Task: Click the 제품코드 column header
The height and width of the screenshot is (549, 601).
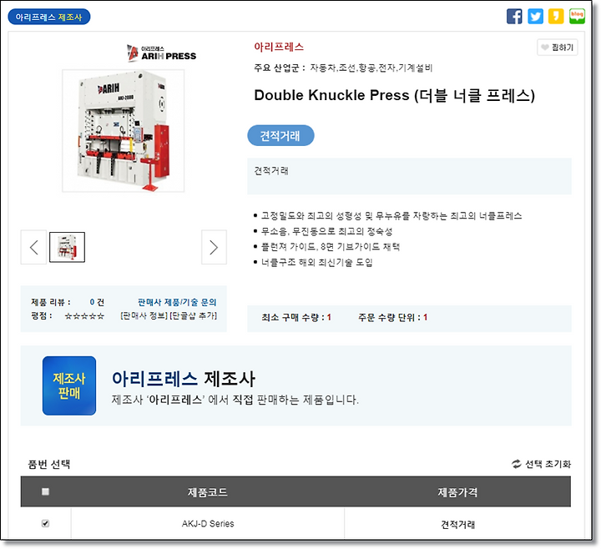Action: [208, 492]
